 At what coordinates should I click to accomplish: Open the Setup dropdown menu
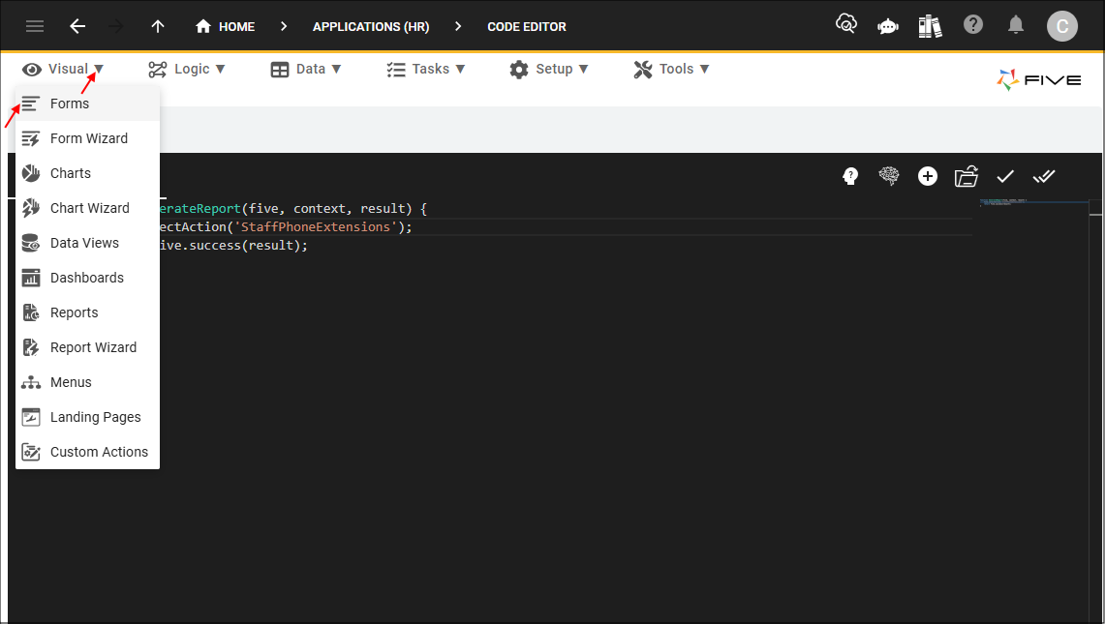pos(549,69)
